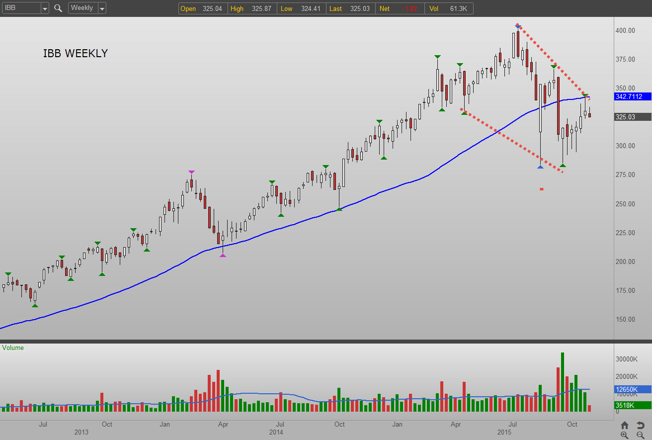Select the Open 325.04 quote field
This screenshot has width=652, height=440.
click(x=203, y=8)
